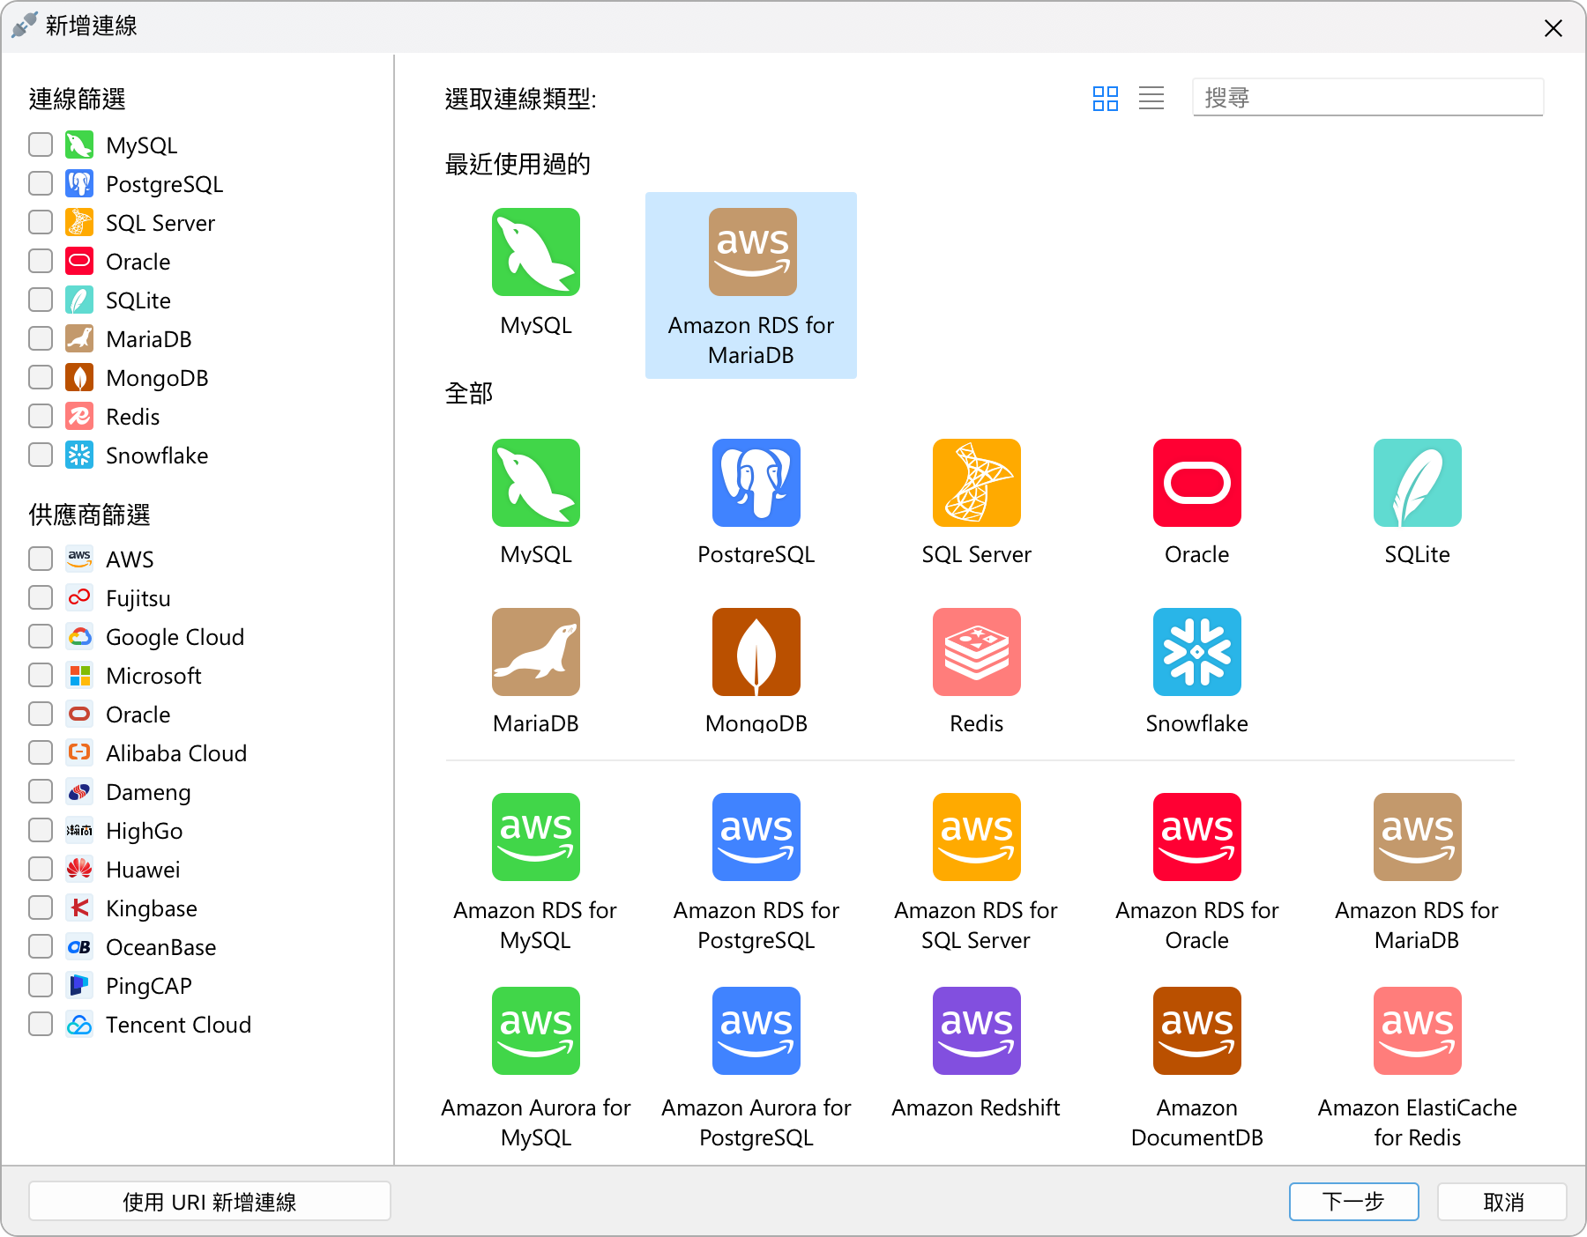Proceed with the 下一步 button

(1354, 1202)
